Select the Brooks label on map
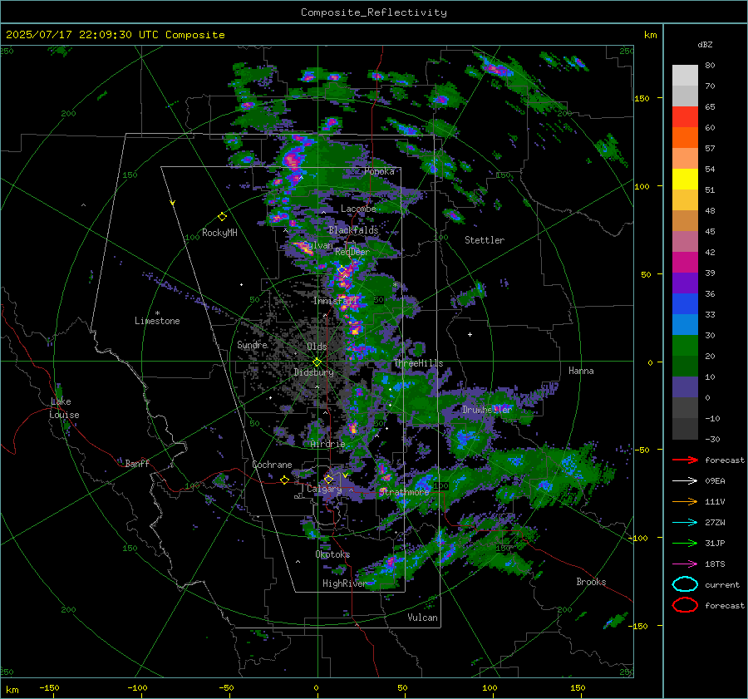Viewport: 748px width, 699px height. coord(591,582)
